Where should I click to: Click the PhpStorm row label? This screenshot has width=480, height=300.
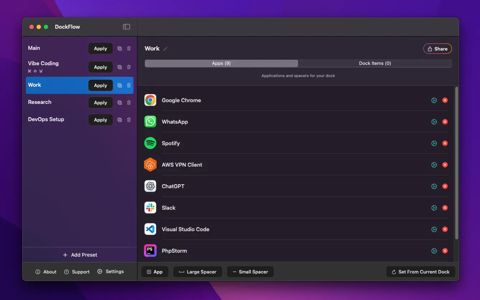click(x=174, y=251)
